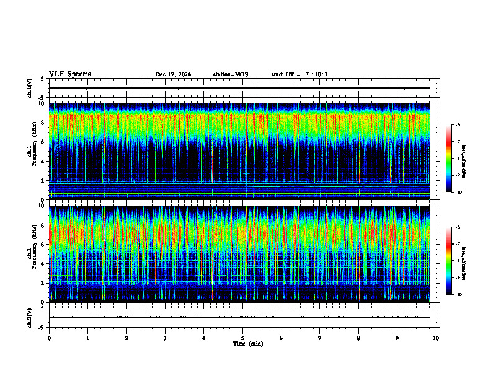The image size is (491, 379).
Task: Click the ch.2 color bar log(PSD) label
Action: 464,264
